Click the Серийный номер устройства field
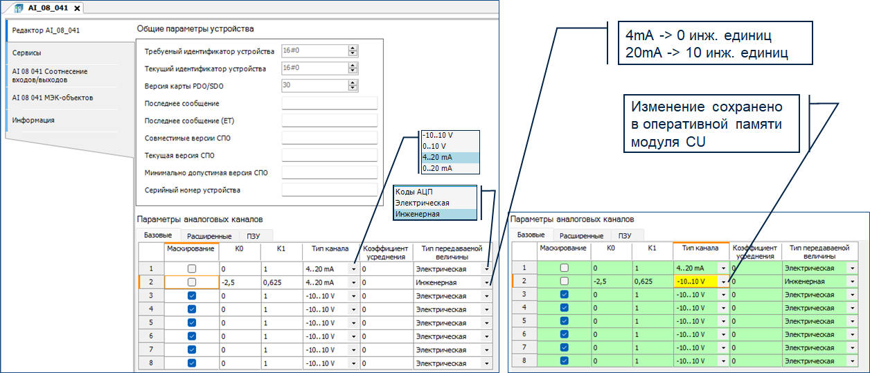870x373 pixels. (x=329, y=190)
